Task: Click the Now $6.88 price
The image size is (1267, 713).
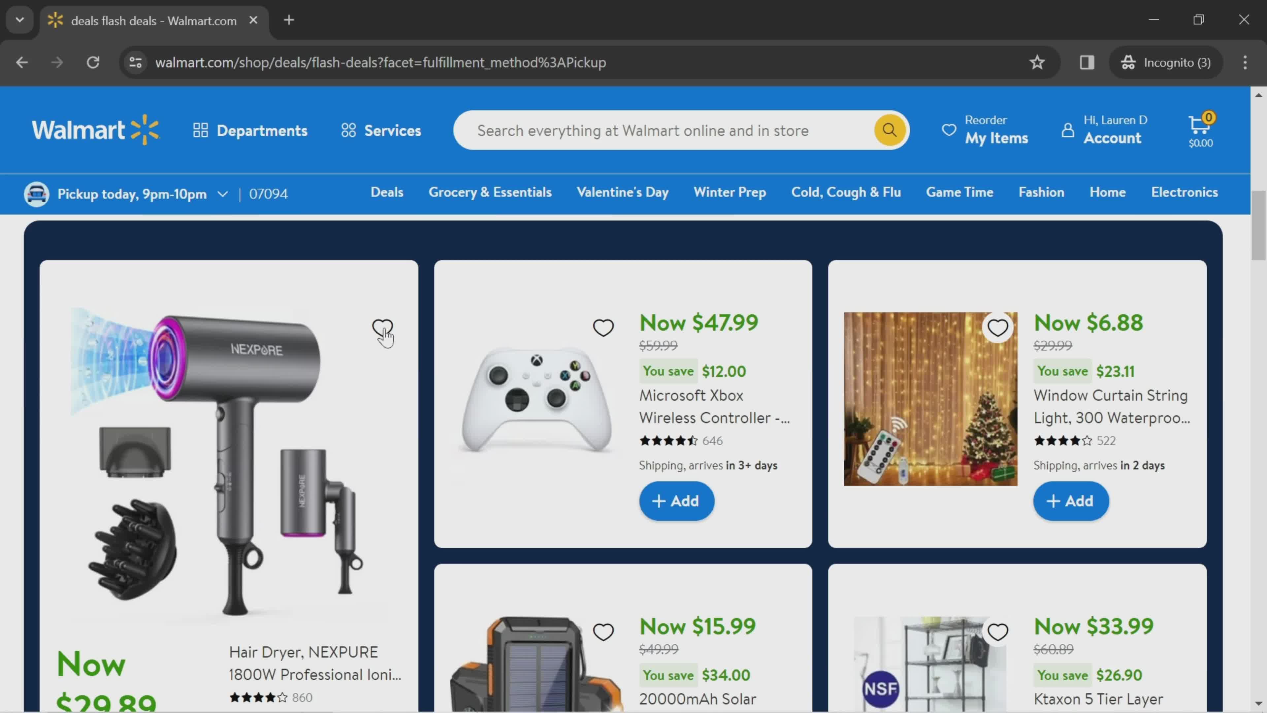Action: tap(1088, 323)
